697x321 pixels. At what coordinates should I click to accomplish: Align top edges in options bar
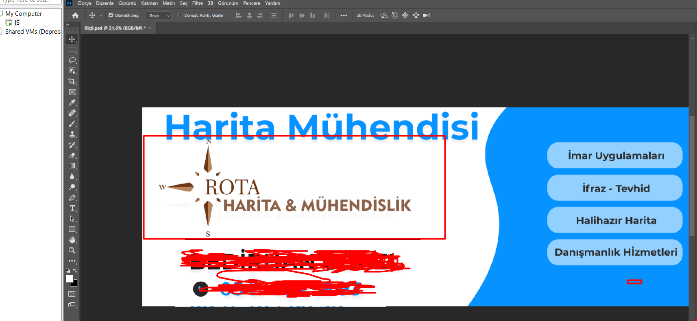point(291,15)
